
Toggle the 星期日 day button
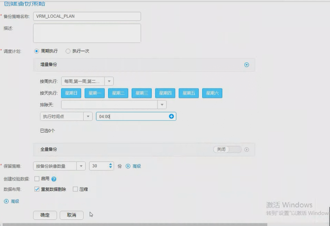pyautogui.click(x=71, y=93)
